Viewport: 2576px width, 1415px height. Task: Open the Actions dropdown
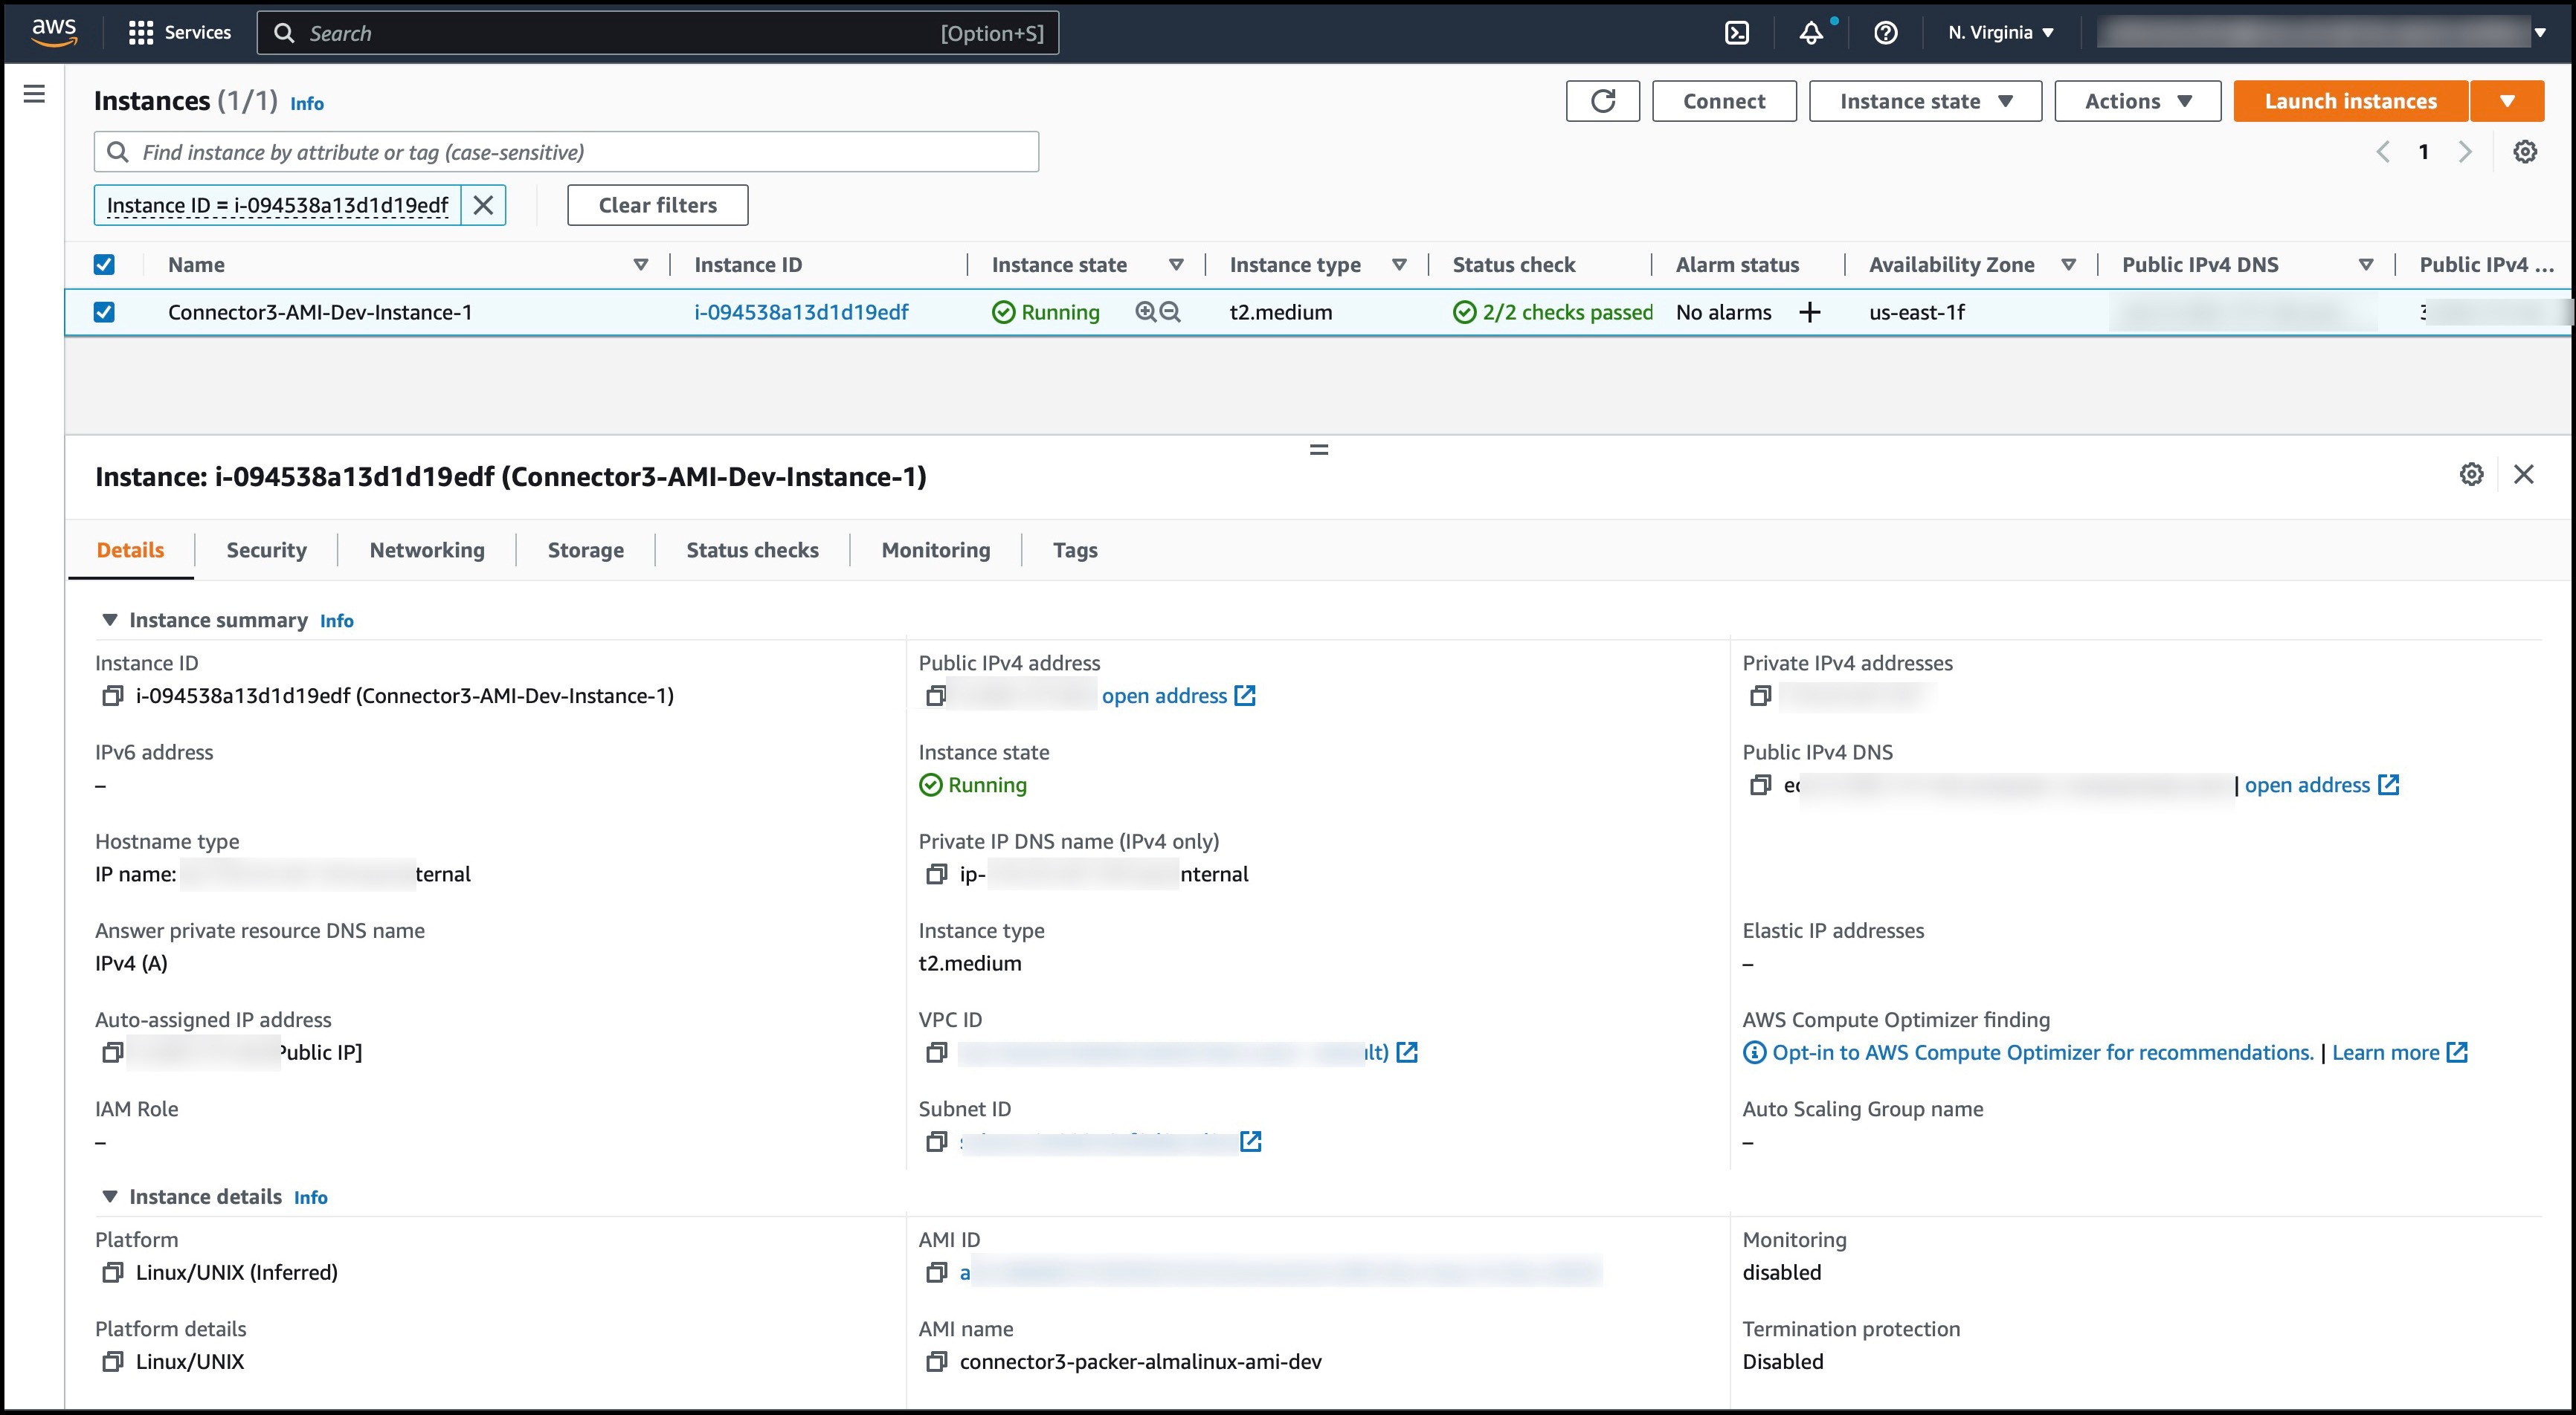[2136, 100]
